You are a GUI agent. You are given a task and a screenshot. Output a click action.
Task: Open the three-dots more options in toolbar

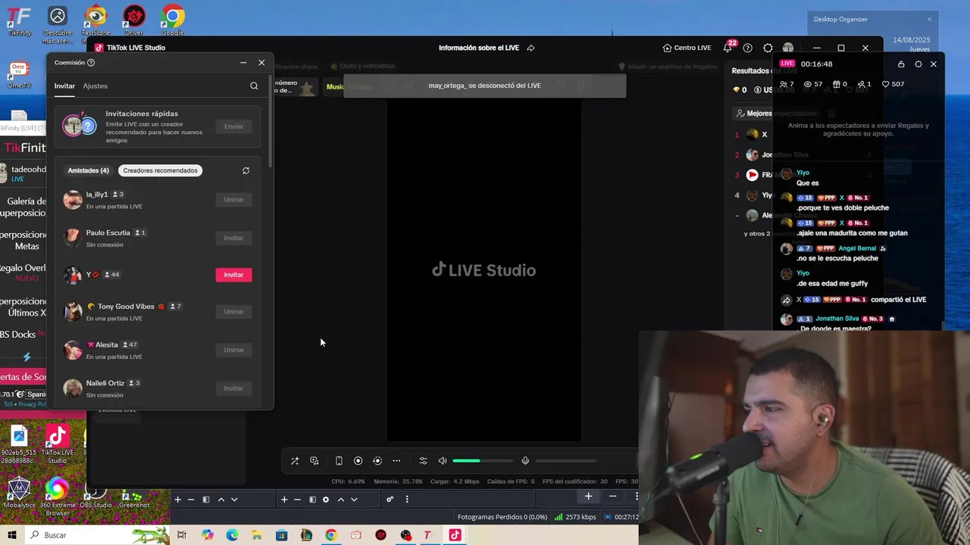click(x=396, y=461)
